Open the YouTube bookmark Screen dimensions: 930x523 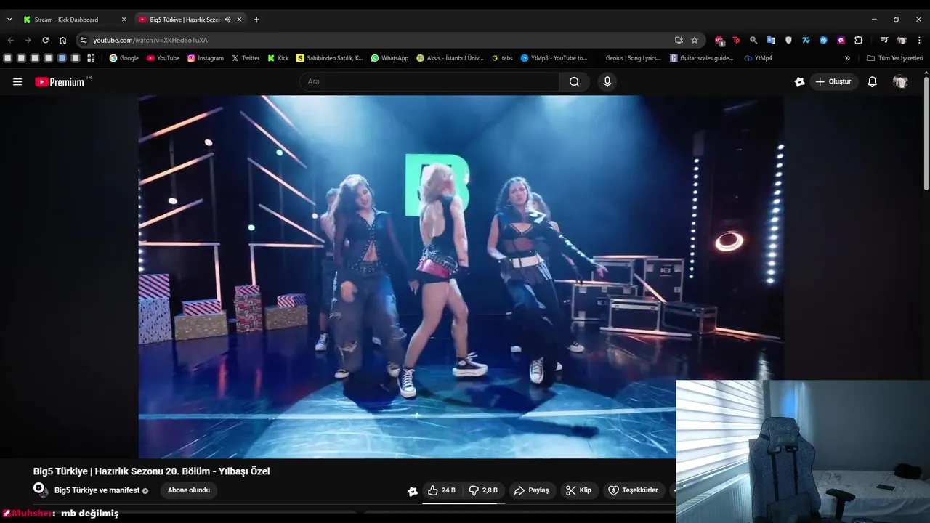tap(163, 58)
